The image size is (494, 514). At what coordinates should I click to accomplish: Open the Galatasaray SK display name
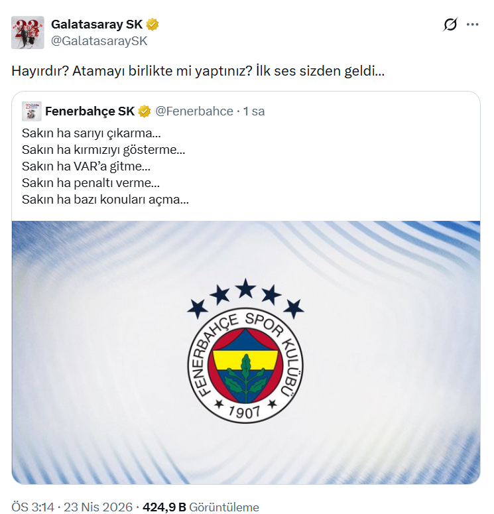tap(97, 25)
